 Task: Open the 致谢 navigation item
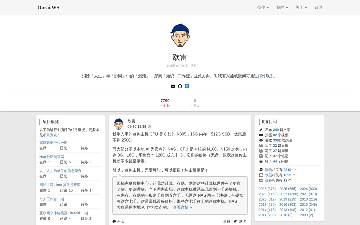(318, 7)
